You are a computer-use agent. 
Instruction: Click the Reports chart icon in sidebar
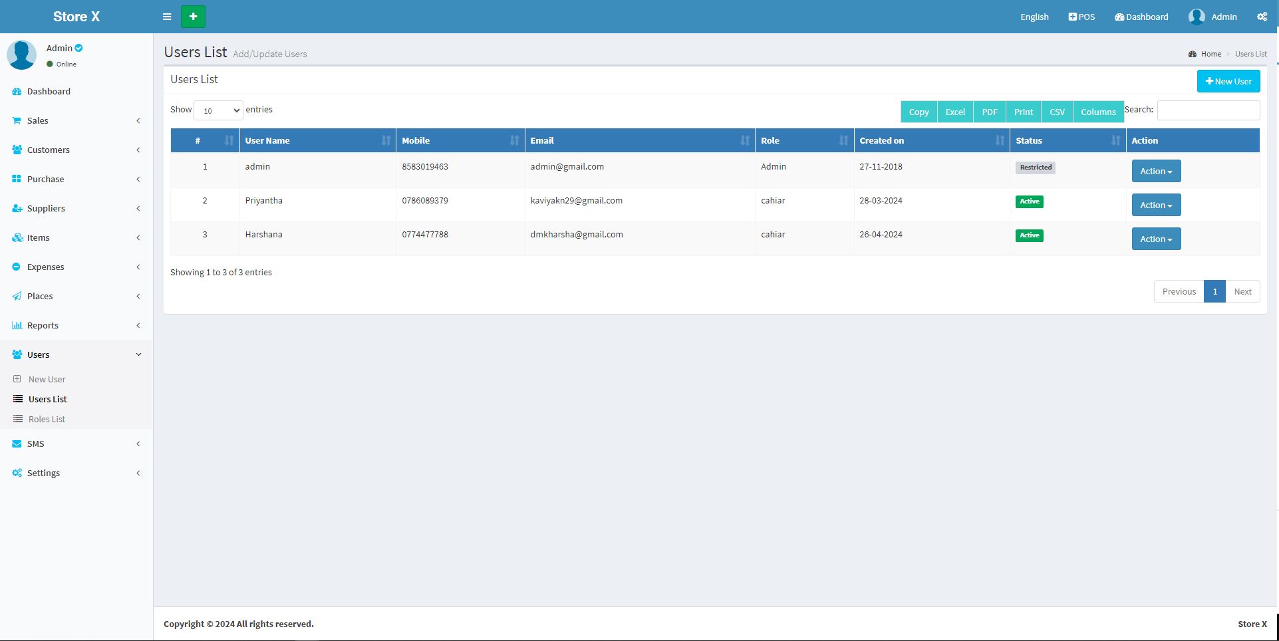17,326
